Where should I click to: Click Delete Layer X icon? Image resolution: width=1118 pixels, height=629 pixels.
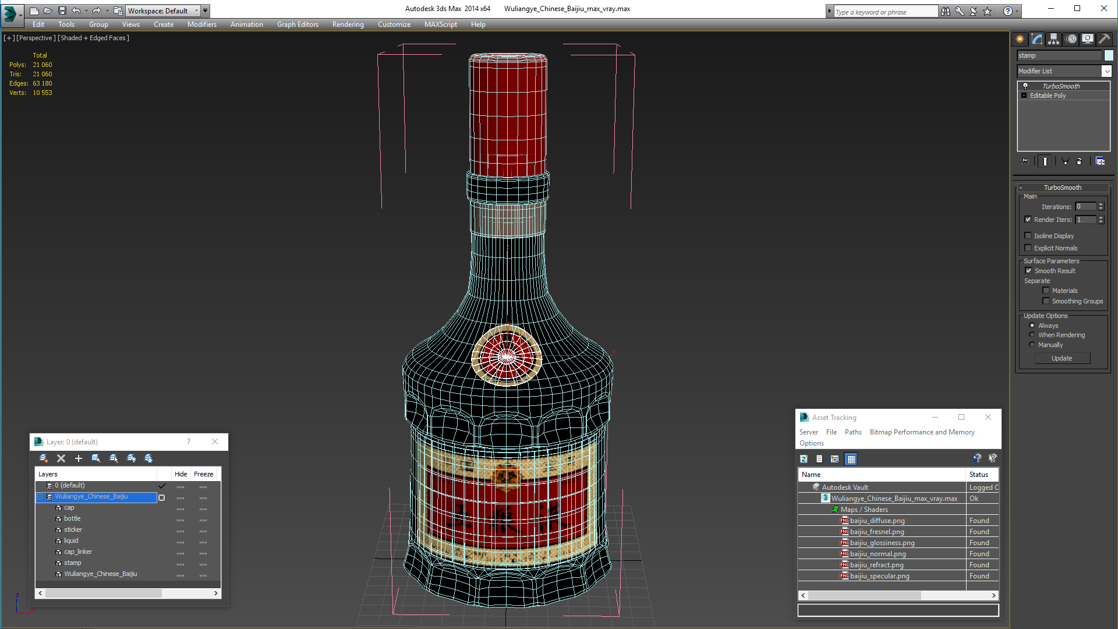(x=61, y=458)
